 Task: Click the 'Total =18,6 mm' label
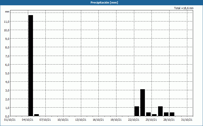coord(184,8)
